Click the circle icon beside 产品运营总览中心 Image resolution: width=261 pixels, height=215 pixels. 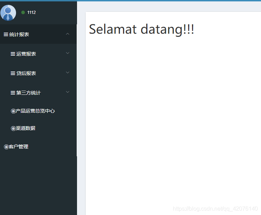pos(13,111)
